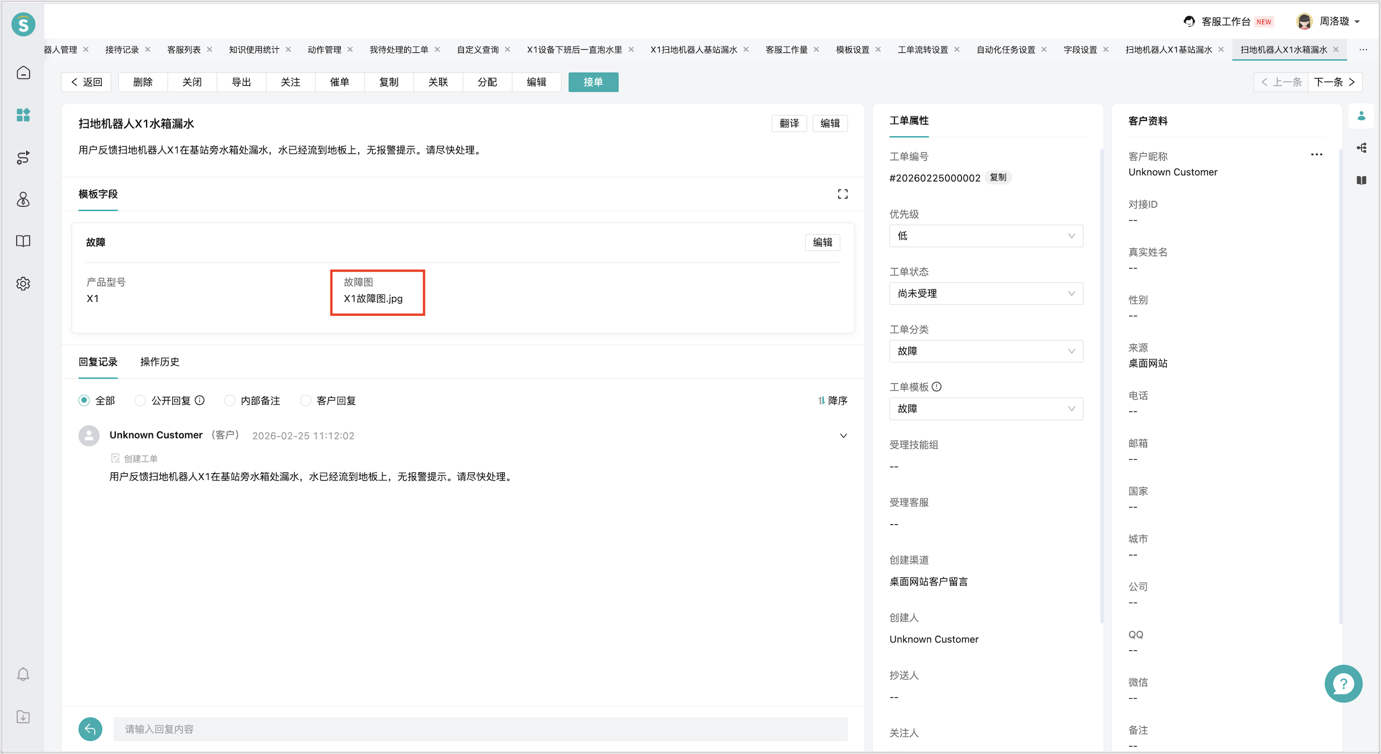Click the 接单 button to accept the ticket
The height and width of the screenshot is (754, 1381).
coord(593,82)
